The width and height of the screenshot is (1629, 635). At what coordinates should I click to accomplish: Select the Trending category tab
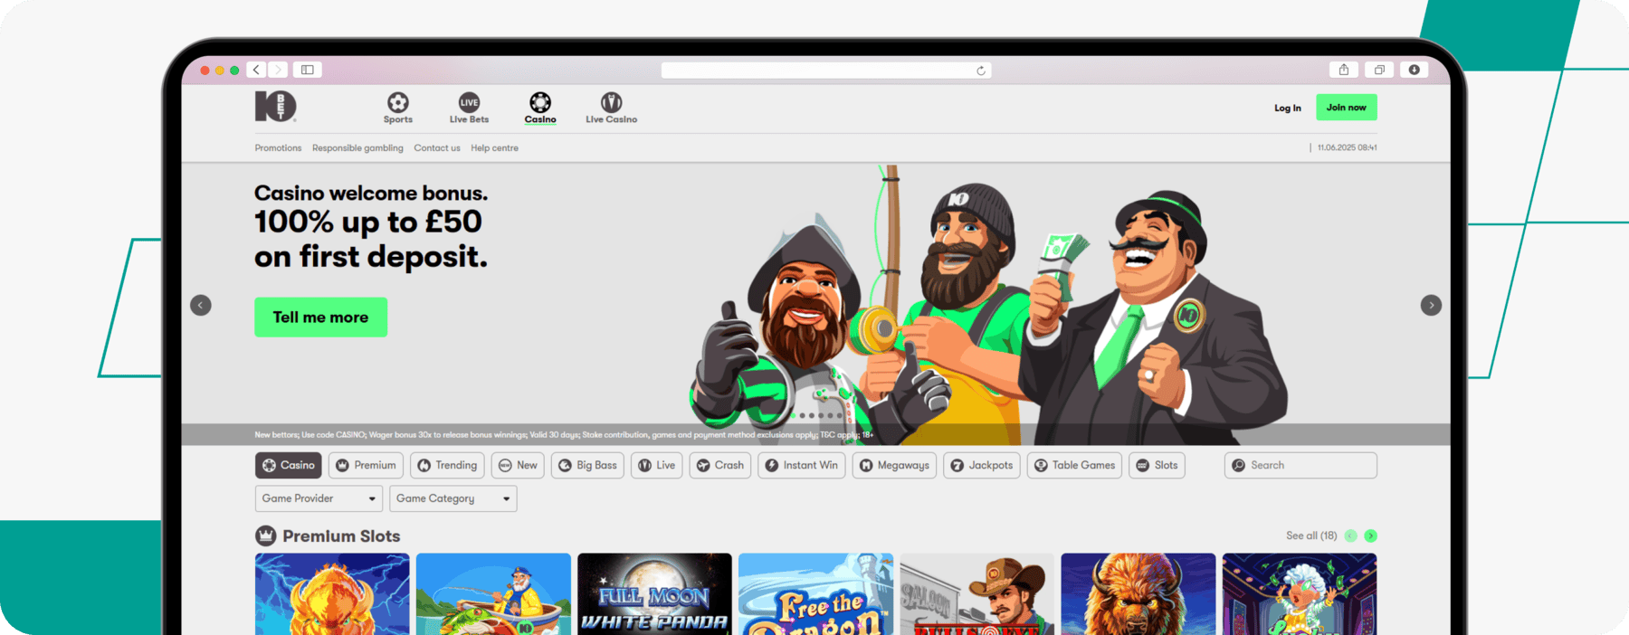447,465
